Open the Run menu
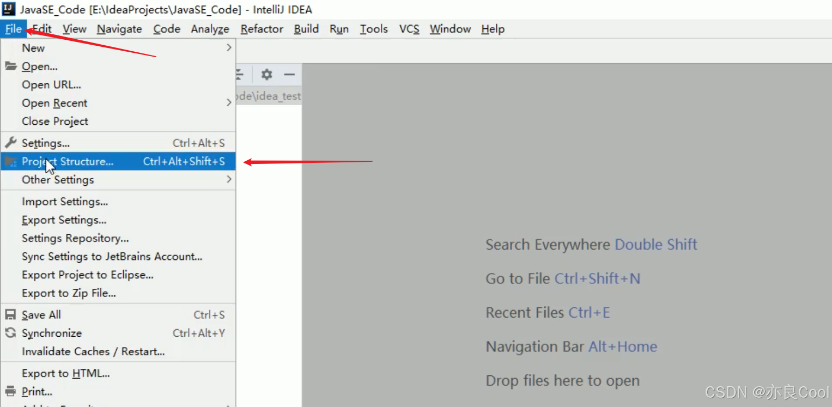This screenshot has height=407, width=832. click(339, 29)
